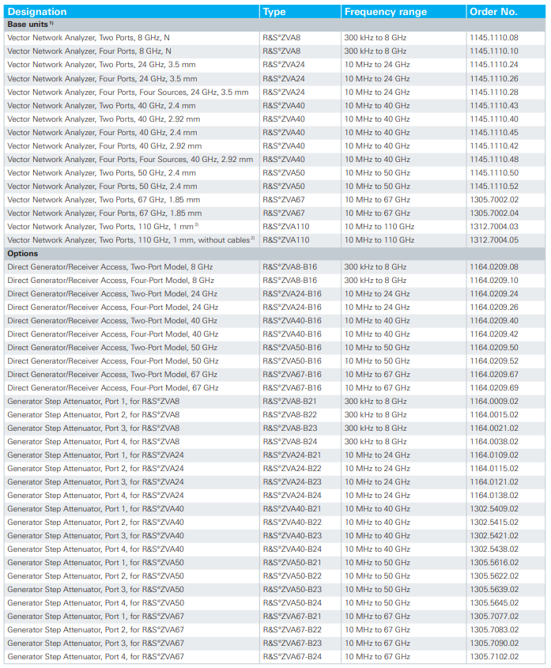Select 'Vector Network Analyzer, Two Ports, 24 GHz, 3.5 mm'
This screenshot has height=668, width=551.
[101, 65]
